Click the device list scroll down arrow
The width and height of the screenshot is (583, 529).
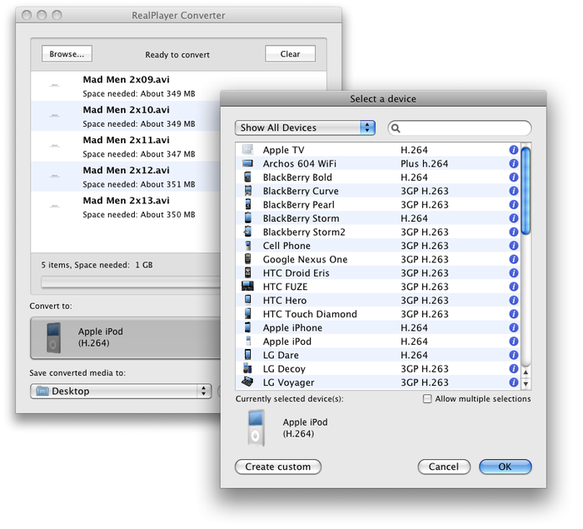pyautogui.click(x=526, y=384)
